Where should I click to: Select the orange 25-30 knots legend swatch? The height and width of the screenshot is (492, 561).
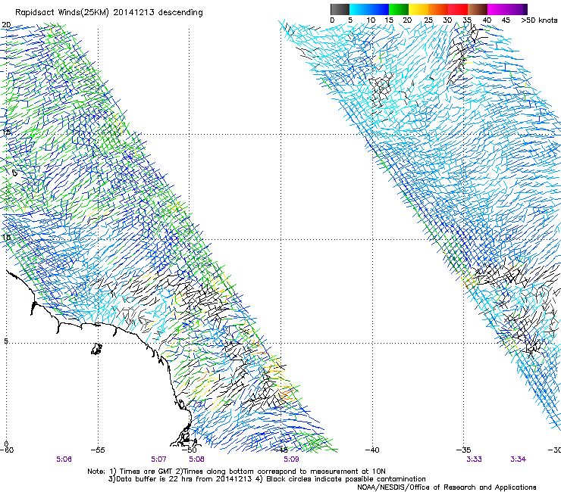438,9
